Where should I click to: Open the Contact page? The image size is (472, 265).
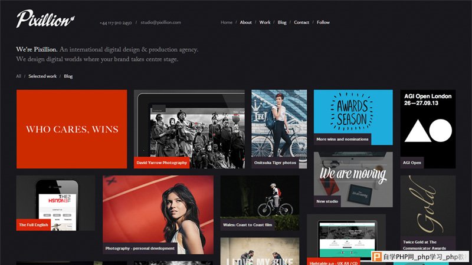(x=301, y=22)
